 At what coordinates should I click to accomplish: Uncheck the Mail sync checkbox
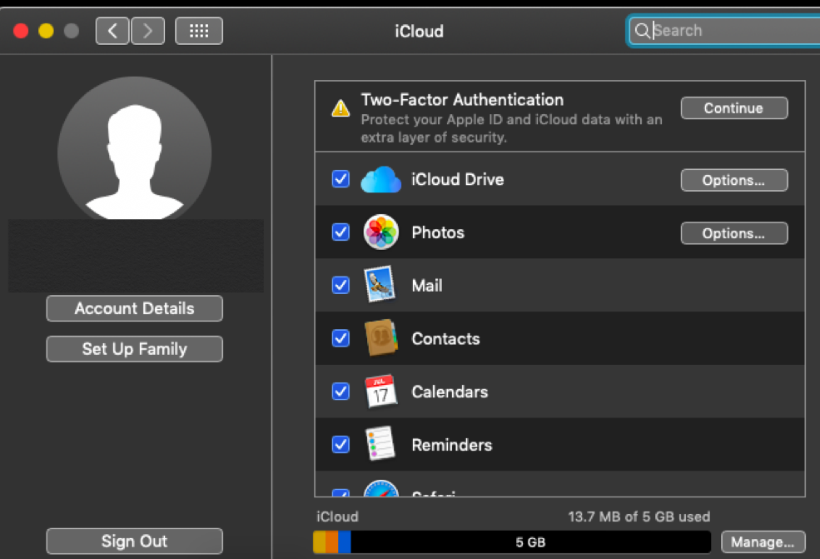pos(340,285)
